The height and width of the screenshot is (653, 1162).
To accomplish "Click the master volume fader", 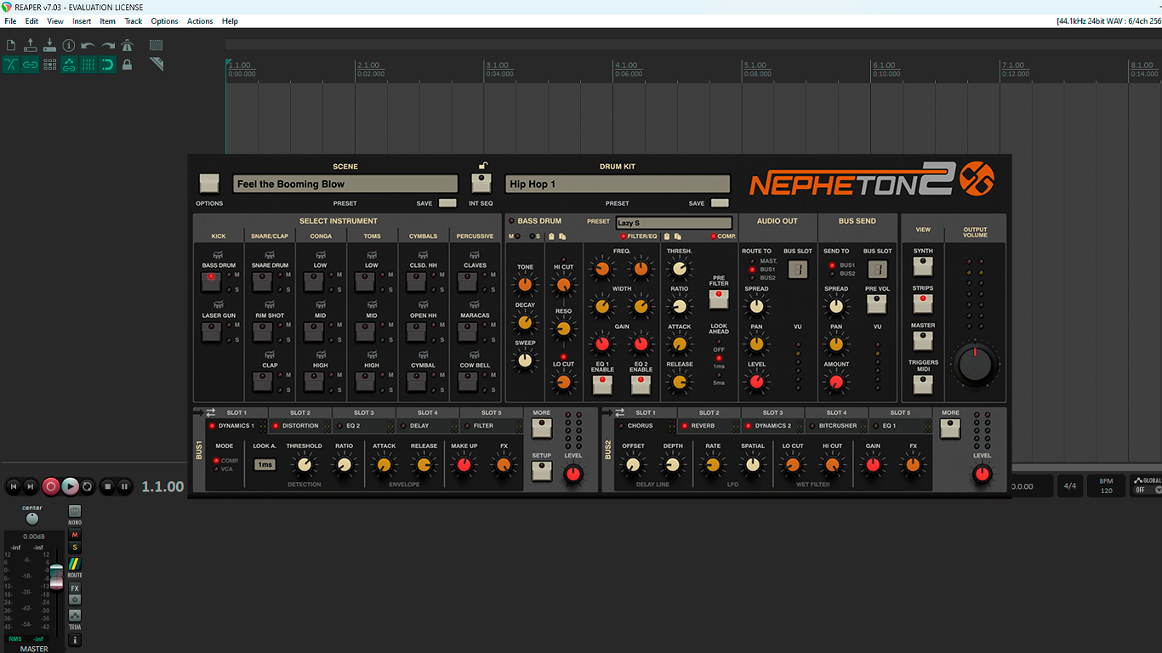I will pyautogui.click(x=56, y=576).
